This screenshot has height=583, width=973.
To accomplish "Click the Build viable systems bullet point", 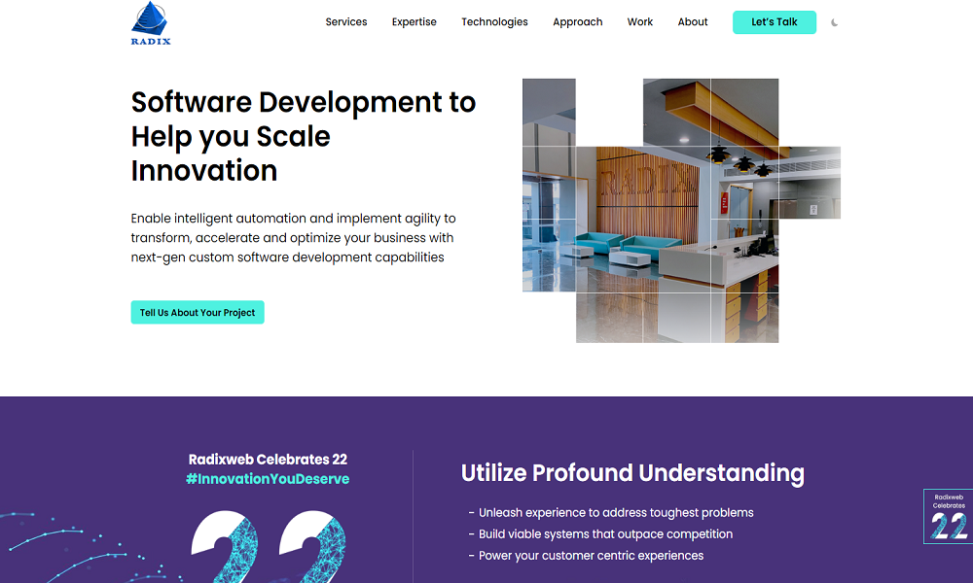I will (x=605, y=534).
